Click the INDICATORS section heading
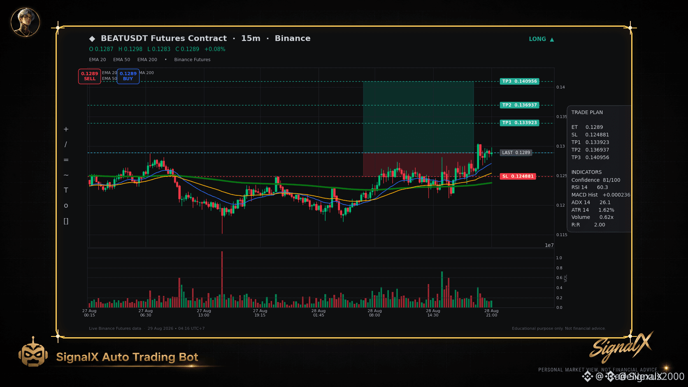Viewport: 688px width, 387px height. point(586,172)
